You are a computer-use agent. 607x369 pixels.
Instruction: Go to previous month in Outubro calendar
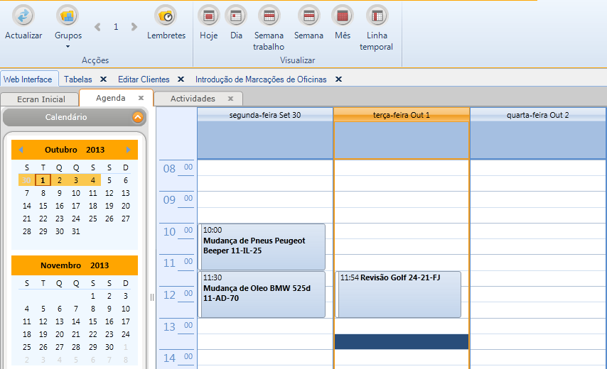click(x=21, y=150)
